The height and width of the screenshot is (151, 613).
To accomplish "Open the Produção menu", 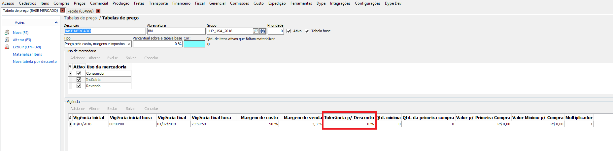I will pyautogui.click(x=121, y=3).
